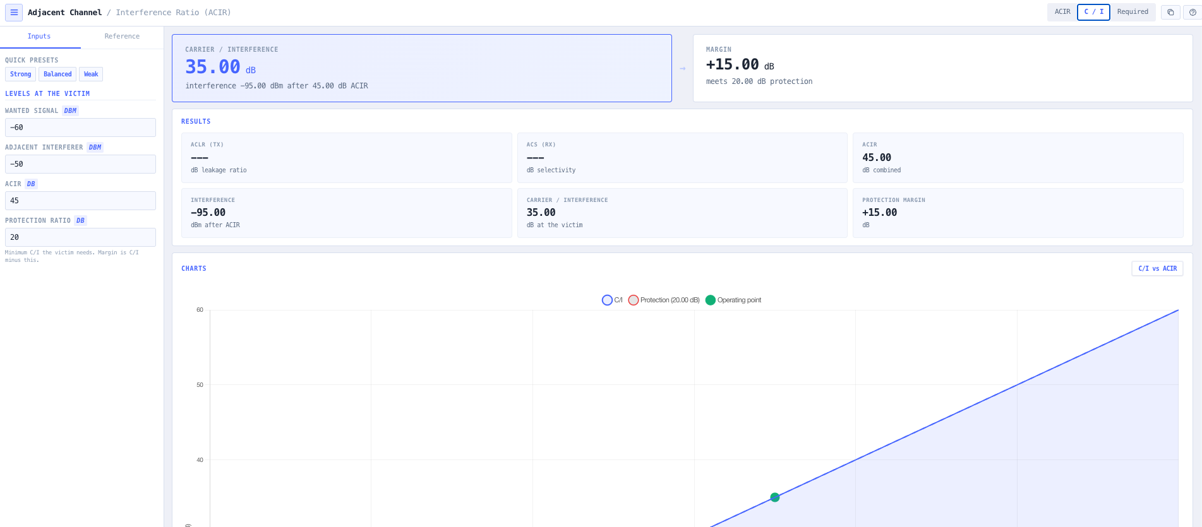Click the green operating point on the chart
Image resolution: width=1202 pixels, height=527 pixels.
(775, 497)
